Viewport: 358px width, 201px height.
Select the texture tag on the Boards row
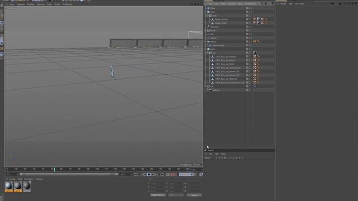255,56
